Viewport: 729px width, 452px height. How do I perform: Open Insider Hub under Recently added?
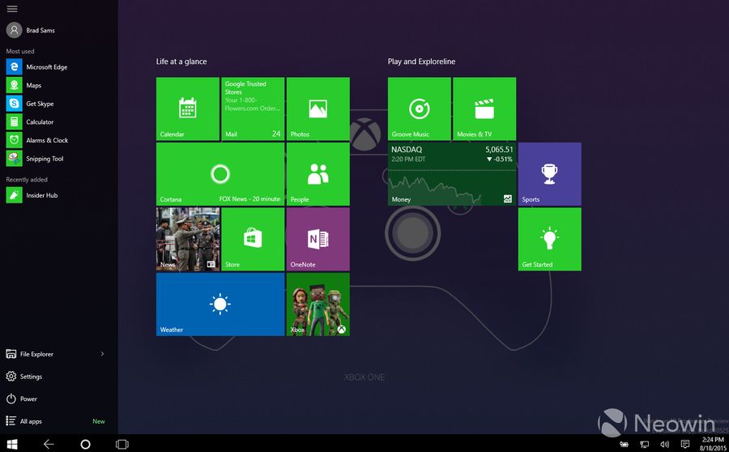[32, 195]
